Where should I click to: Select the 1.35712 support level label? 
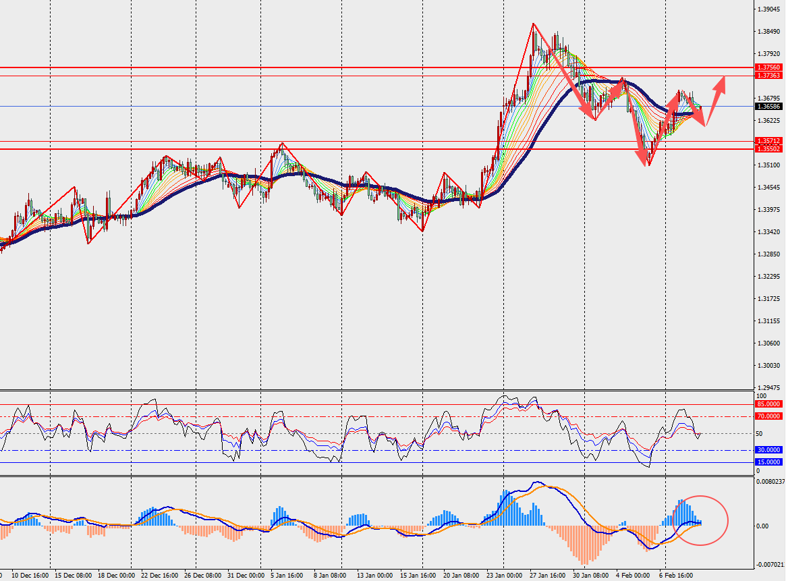(768, 141)
